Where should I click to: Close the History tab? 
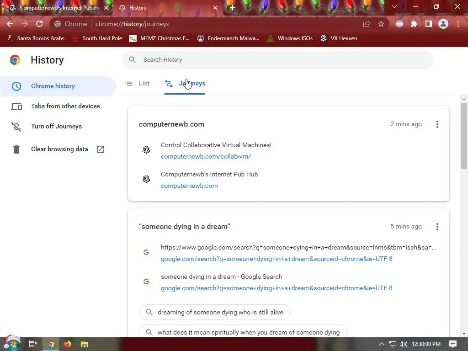pos(215,8)
